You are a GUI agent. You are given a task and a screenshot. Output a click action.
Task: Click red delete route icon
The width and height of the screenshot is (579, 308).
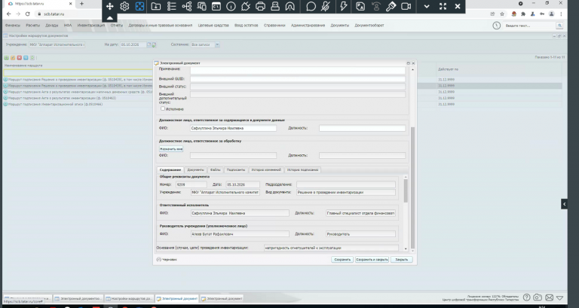click(x=19, y=58)
